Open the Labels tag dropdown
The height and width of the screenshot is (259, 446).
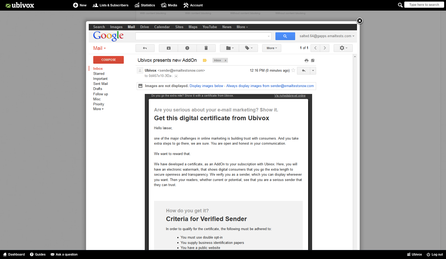248,48
